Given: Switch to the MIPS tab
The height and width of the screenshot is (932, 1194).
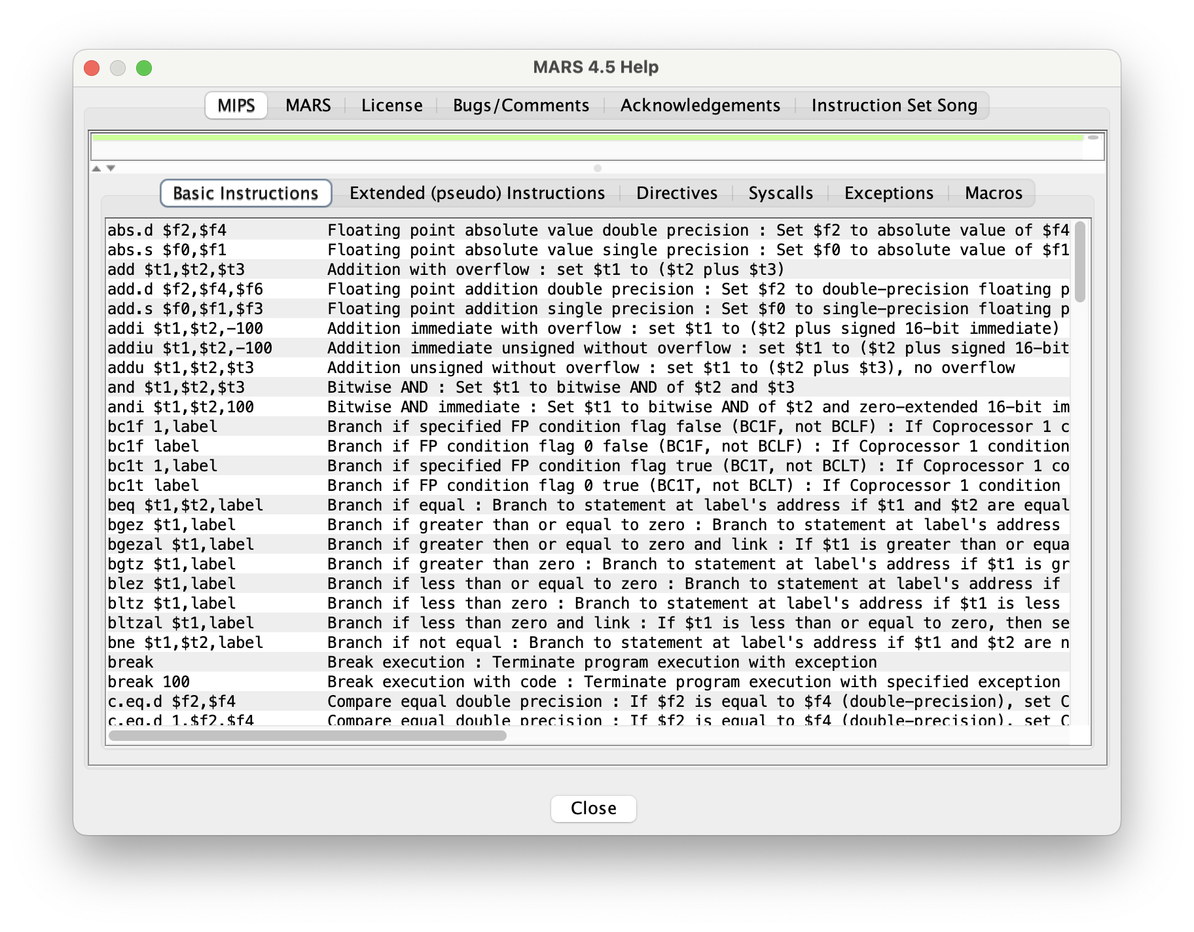Looking at the screenshot, I should click(x=236, y=105).
